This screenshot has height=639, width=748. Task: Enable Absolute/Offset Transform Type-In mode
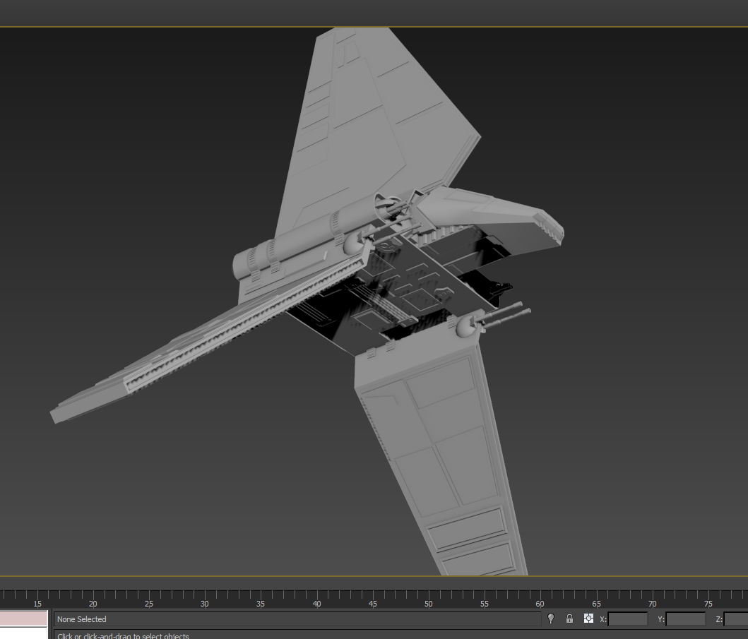point(588,619)
